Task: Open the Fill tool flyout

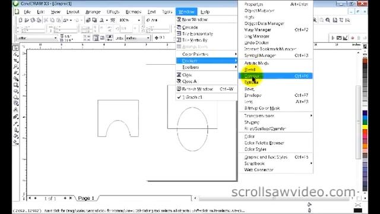Action: coord(16,136)
